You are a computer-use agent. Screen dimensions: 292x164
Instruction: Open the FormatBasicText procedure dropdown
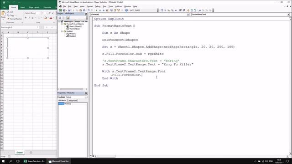tap(288, 14)
